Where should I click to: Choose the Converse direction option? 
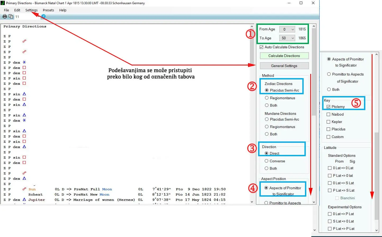267,161
